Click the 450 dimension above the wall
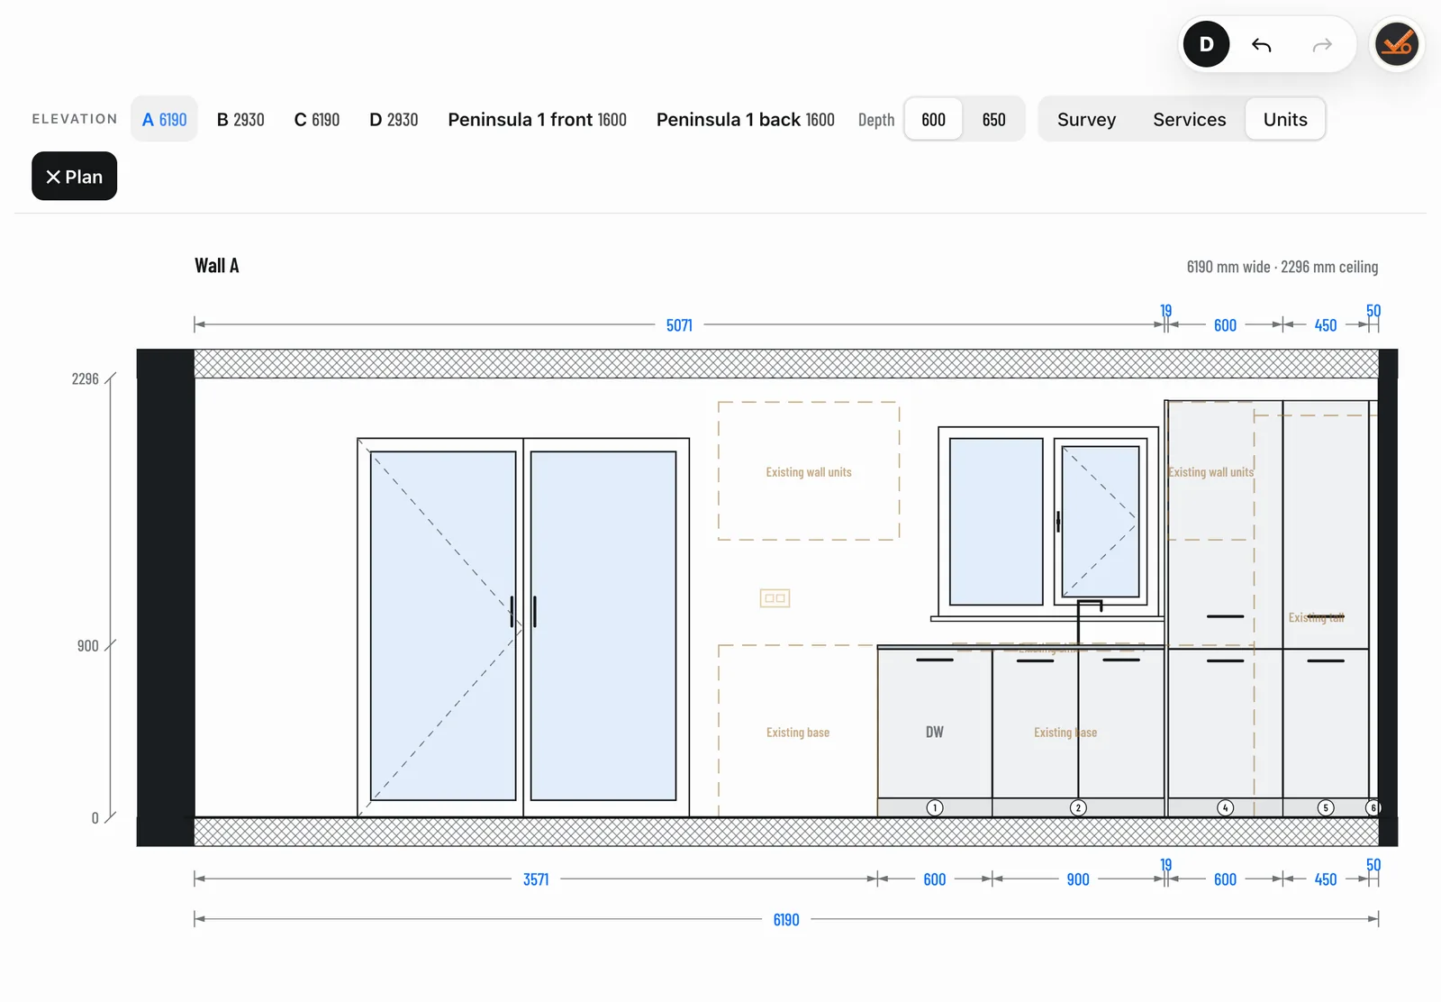Viewport: 1441px width, 1002px height. click(1326, 325)
